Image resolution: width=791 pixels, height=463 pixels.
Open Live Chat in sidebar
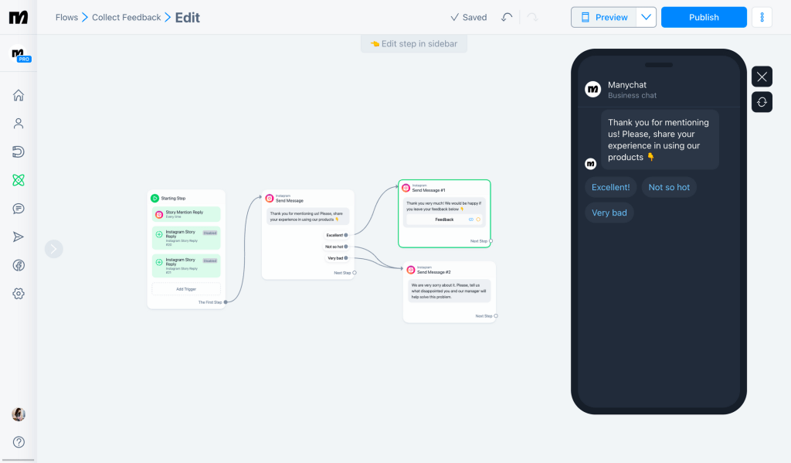(x=19, y=209)
